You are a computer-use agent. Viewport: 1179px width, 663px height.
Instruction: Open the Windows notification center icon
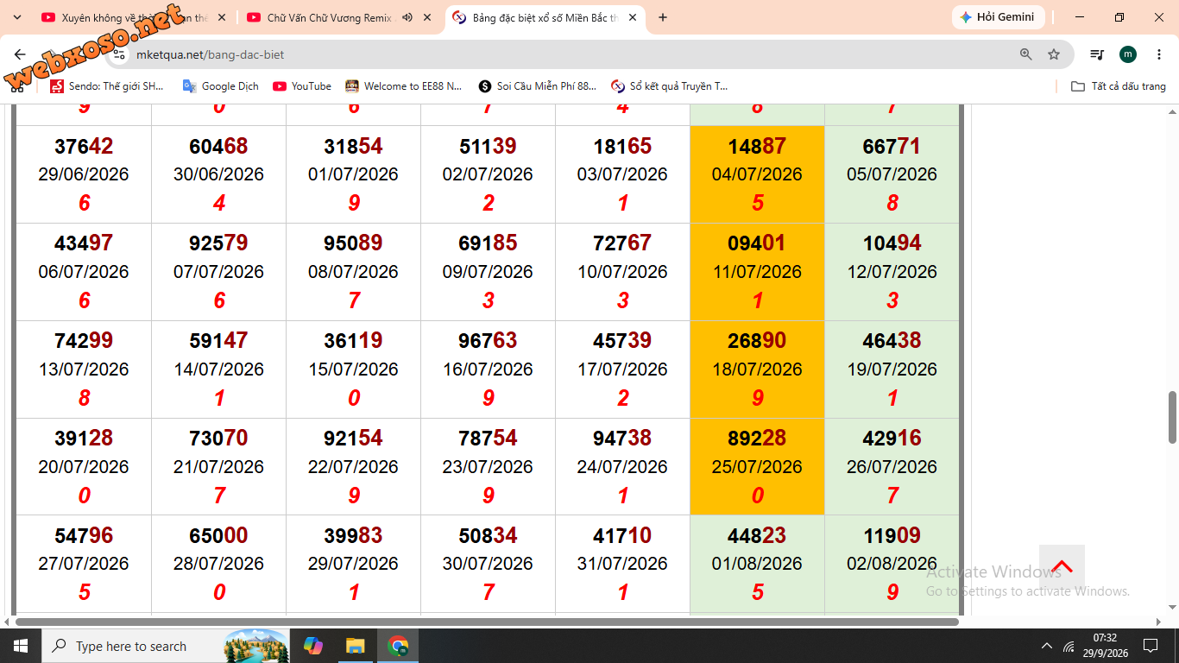pyautogui.click(x=1151, y=646)
